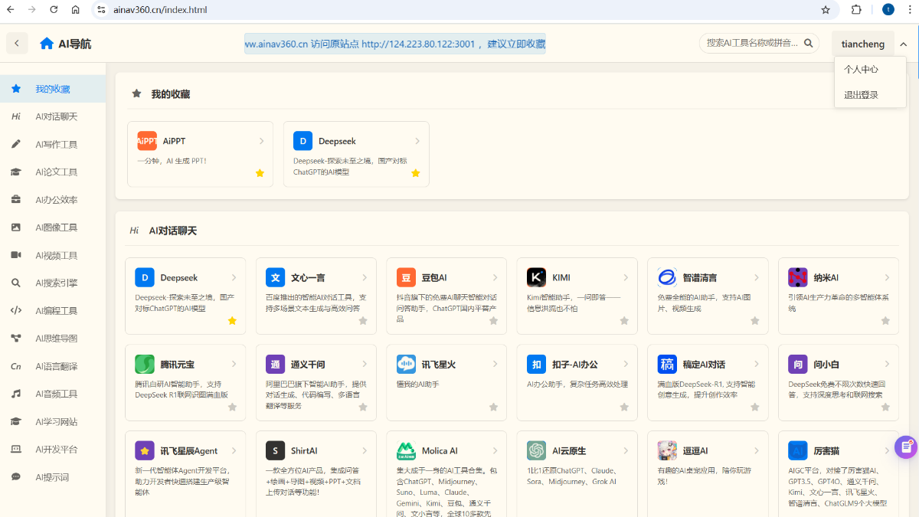
Task: Click the 稿定AI对话 card icon
Action: pyautogui.click(x=667, y=364)
